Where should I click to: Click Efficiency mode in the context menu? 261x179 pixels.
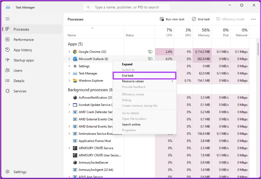(145, 94)
